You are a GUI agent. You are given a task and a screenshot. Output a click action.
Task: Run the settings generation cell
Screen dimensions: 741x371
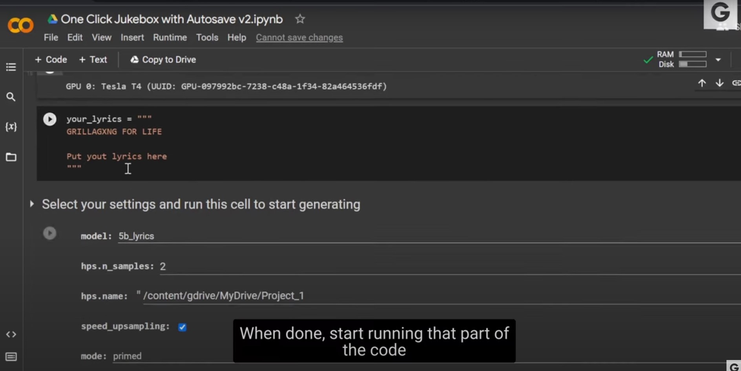click(x=50, y=233)
